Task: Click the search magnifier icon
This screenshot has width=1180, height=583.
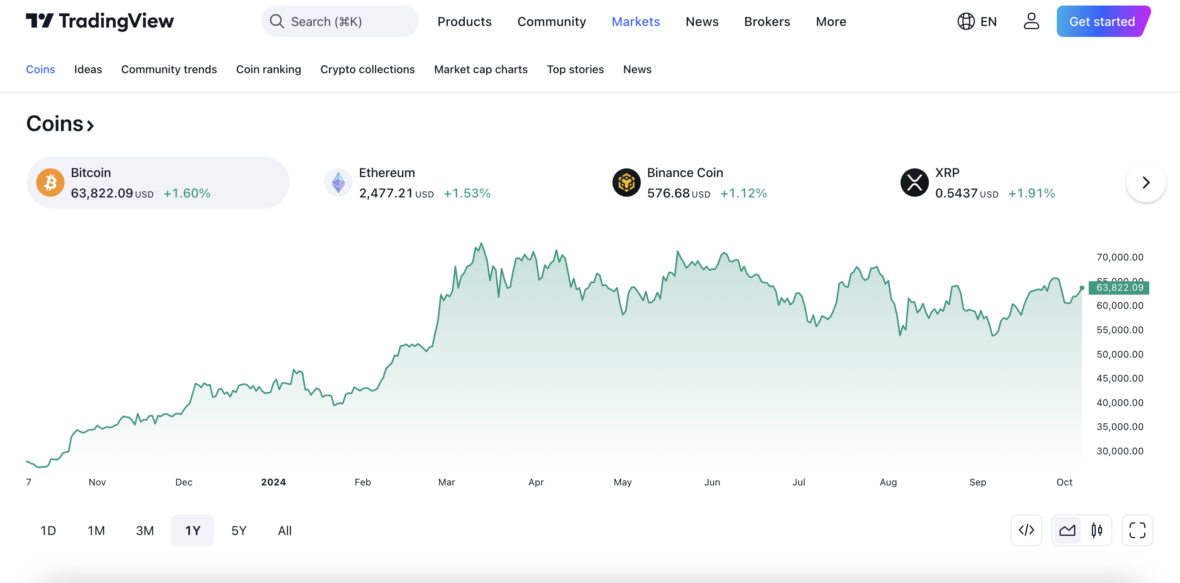Action: [277, 21]
